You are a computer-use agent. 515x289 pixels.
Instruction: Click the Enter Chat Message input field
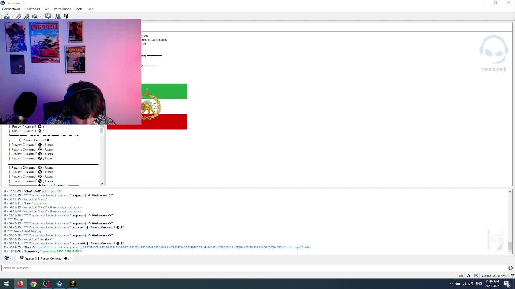(x=253, y=268)
